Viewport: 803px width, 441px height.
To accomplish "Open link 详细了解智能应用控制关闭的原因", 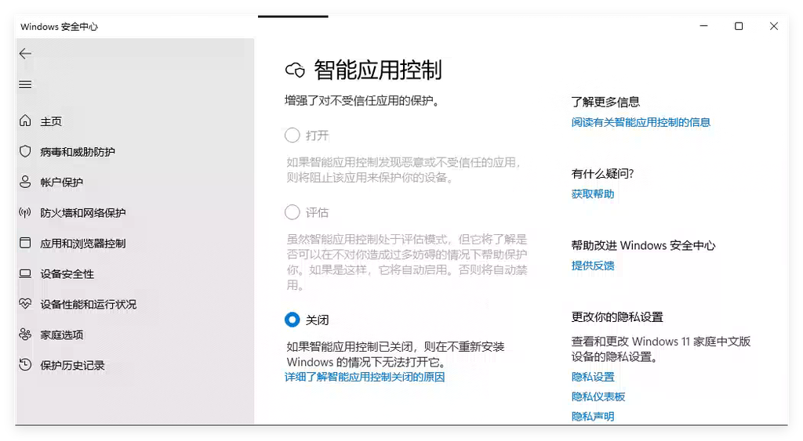I will tap(365, 377).
